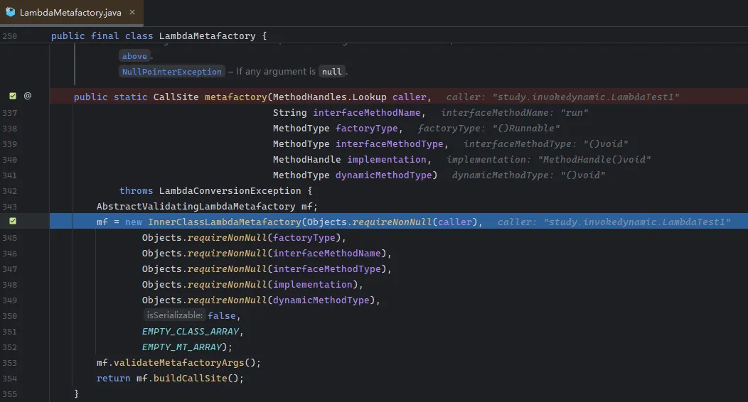
Task: Click the interfaceMethodType parameter on line 339
Action: click(x=389, y=144)
